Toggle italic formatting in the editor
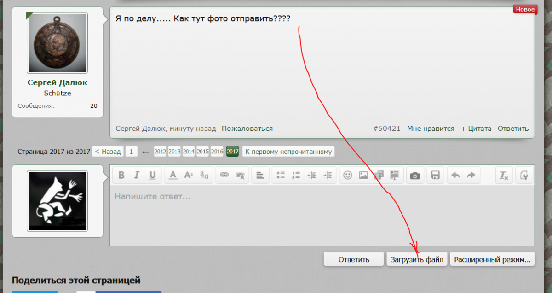 tap(137, 175)
